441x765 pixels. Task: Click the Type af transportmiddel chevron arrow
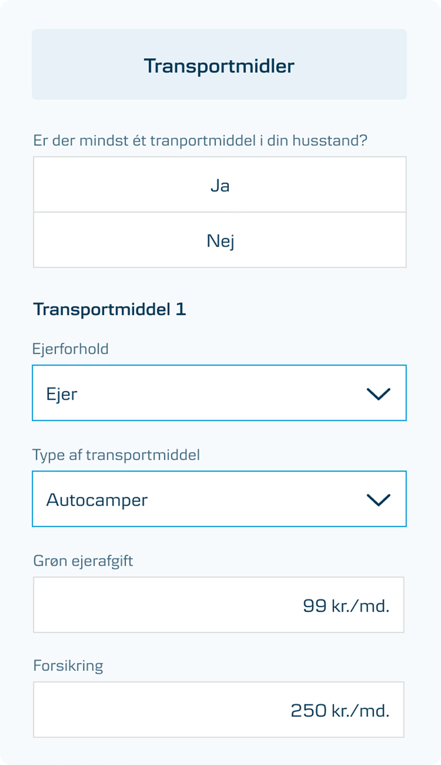point(378,500)
